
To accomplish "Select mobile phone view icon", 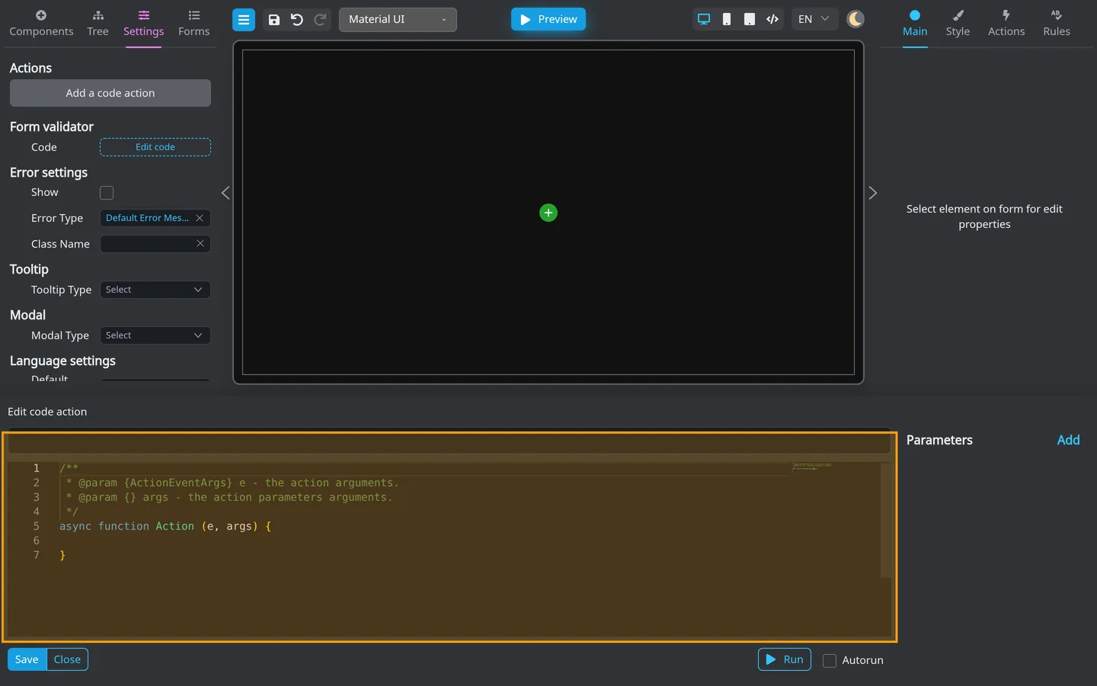I will [x=727, y=19].
